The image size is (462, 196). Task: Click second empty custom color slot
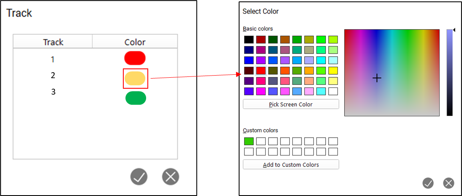point(261,141)
